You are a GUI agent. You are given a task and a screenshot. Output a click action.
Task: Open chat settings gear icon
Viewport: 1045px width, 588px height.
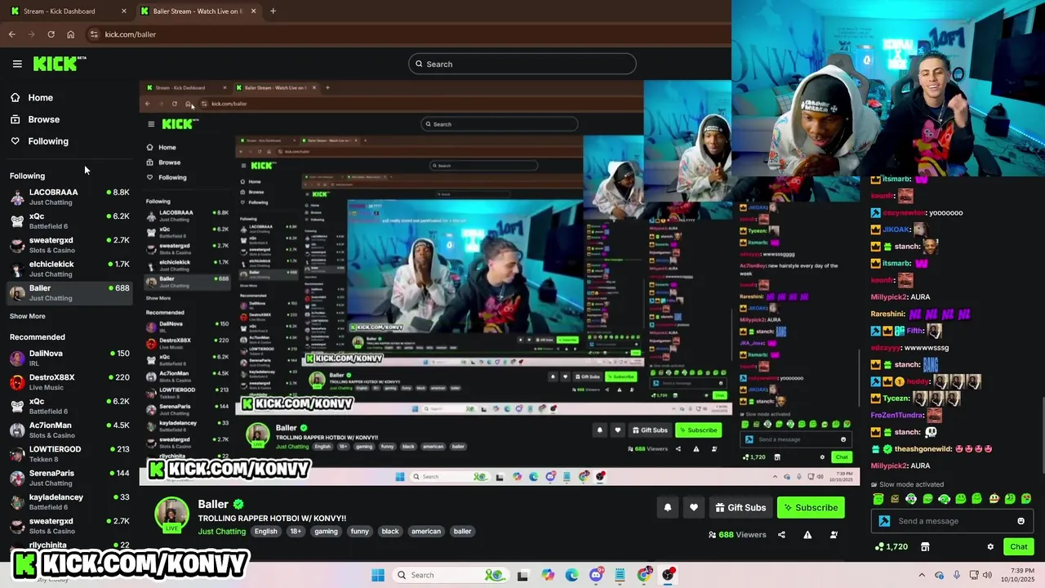[x=990, y=547]
